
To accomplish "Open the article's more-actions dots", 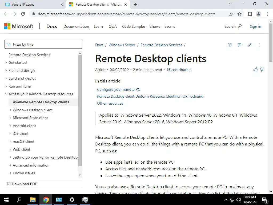I will click(259, 45).
